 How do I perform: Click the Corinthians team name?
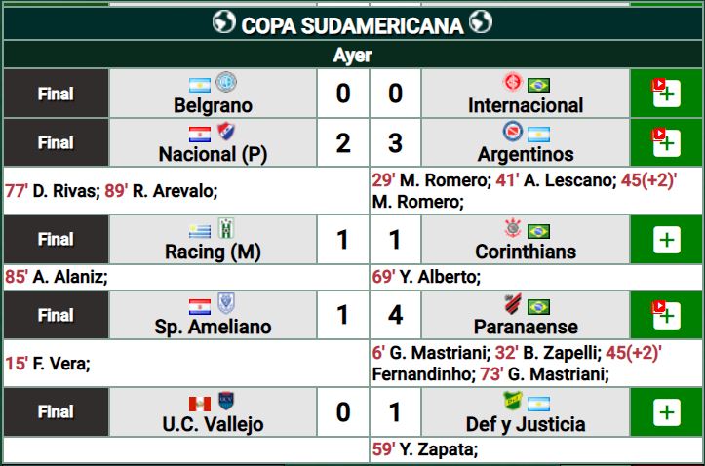527,251
